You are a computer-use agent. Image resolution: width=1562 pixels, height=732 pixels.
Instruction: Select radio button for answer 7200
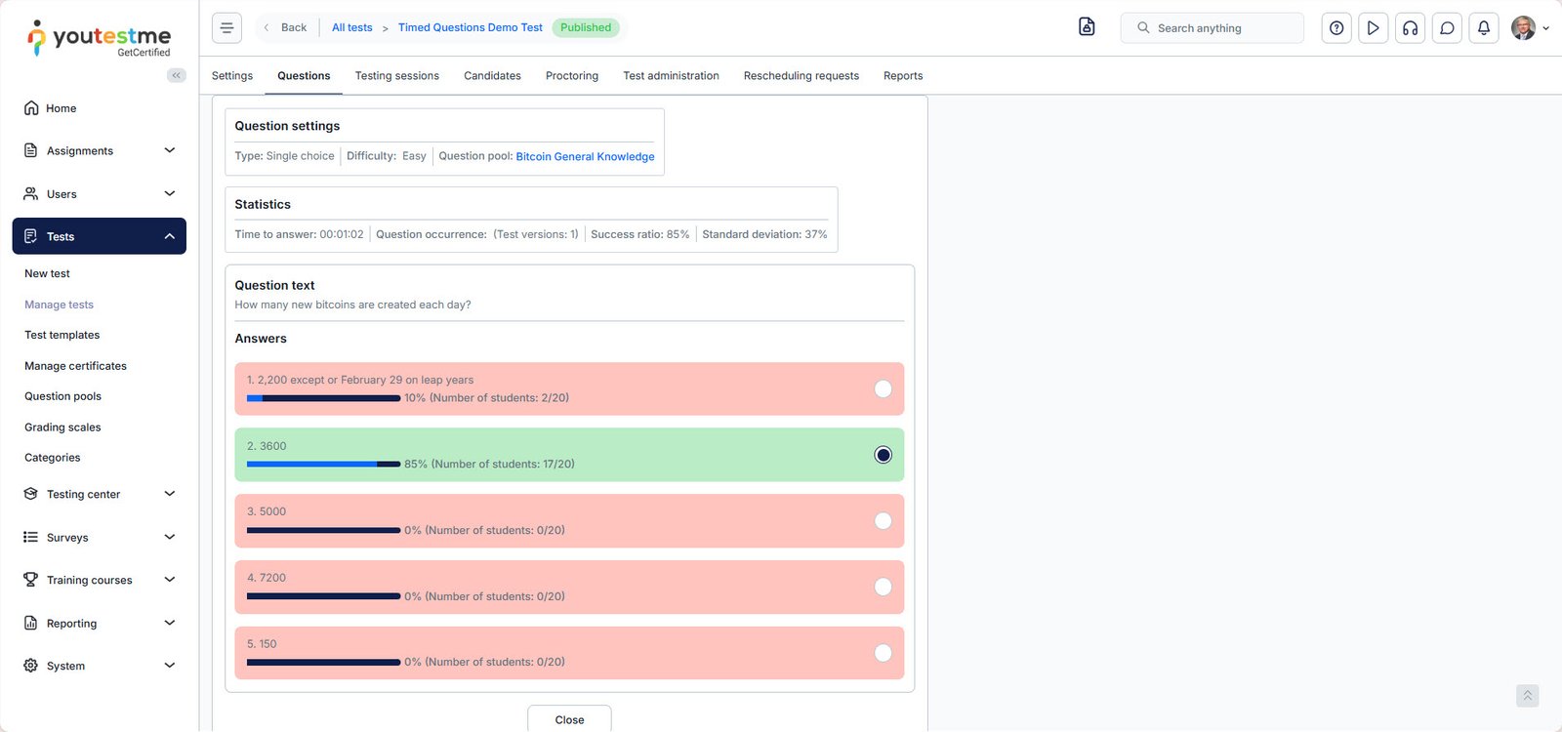click(883, 587)
